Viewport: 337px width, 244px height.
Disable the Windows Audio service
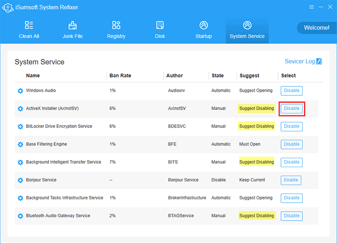tap(291, 91)
